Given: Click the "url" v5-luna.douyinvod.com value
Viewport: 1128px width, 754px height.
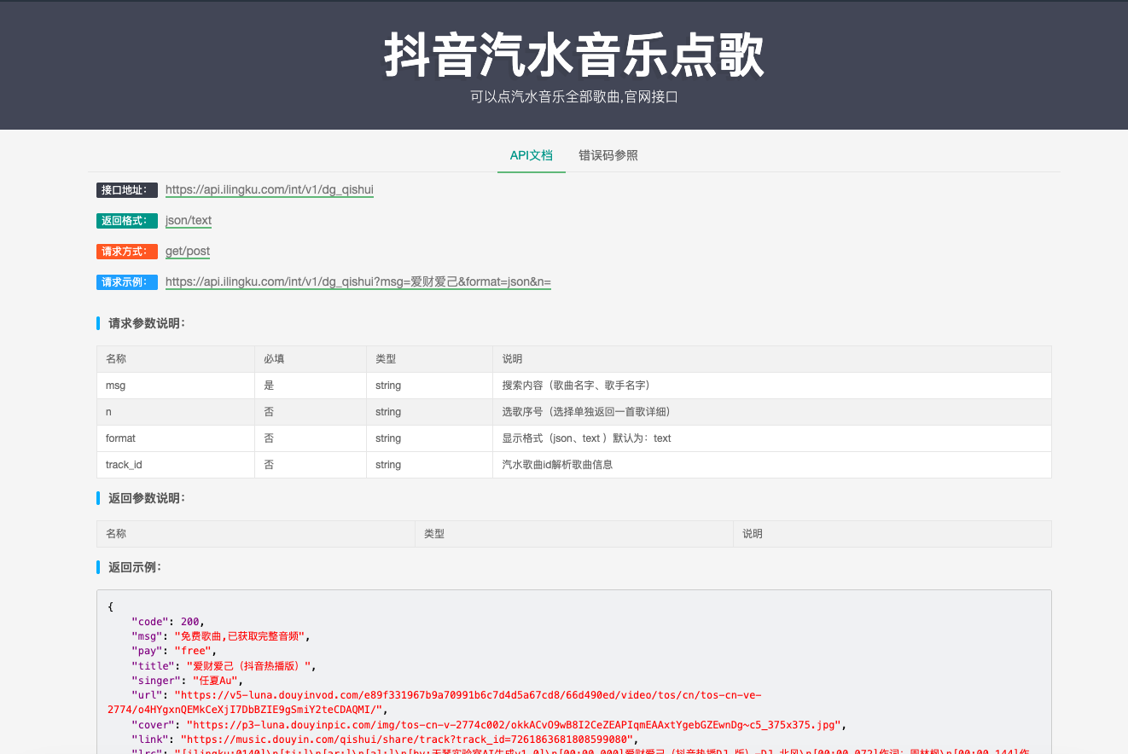Looking at the screenshot, I should (x=435, y=702).
